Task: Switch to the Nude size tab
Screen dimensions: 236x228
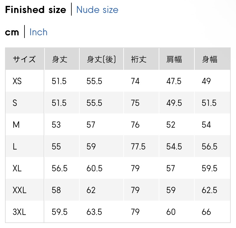Action: (97, 10)
